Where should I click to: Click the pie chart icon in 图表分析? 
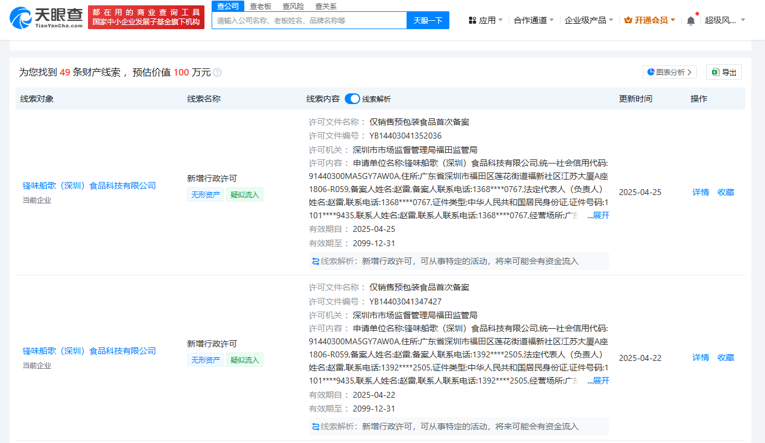tap(651, 72)
